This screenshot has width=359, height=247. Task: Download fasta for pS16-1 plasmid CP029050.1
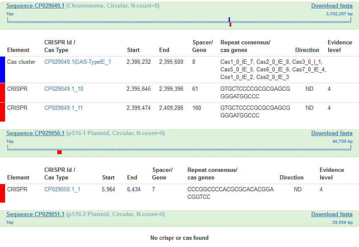point(332,133)
